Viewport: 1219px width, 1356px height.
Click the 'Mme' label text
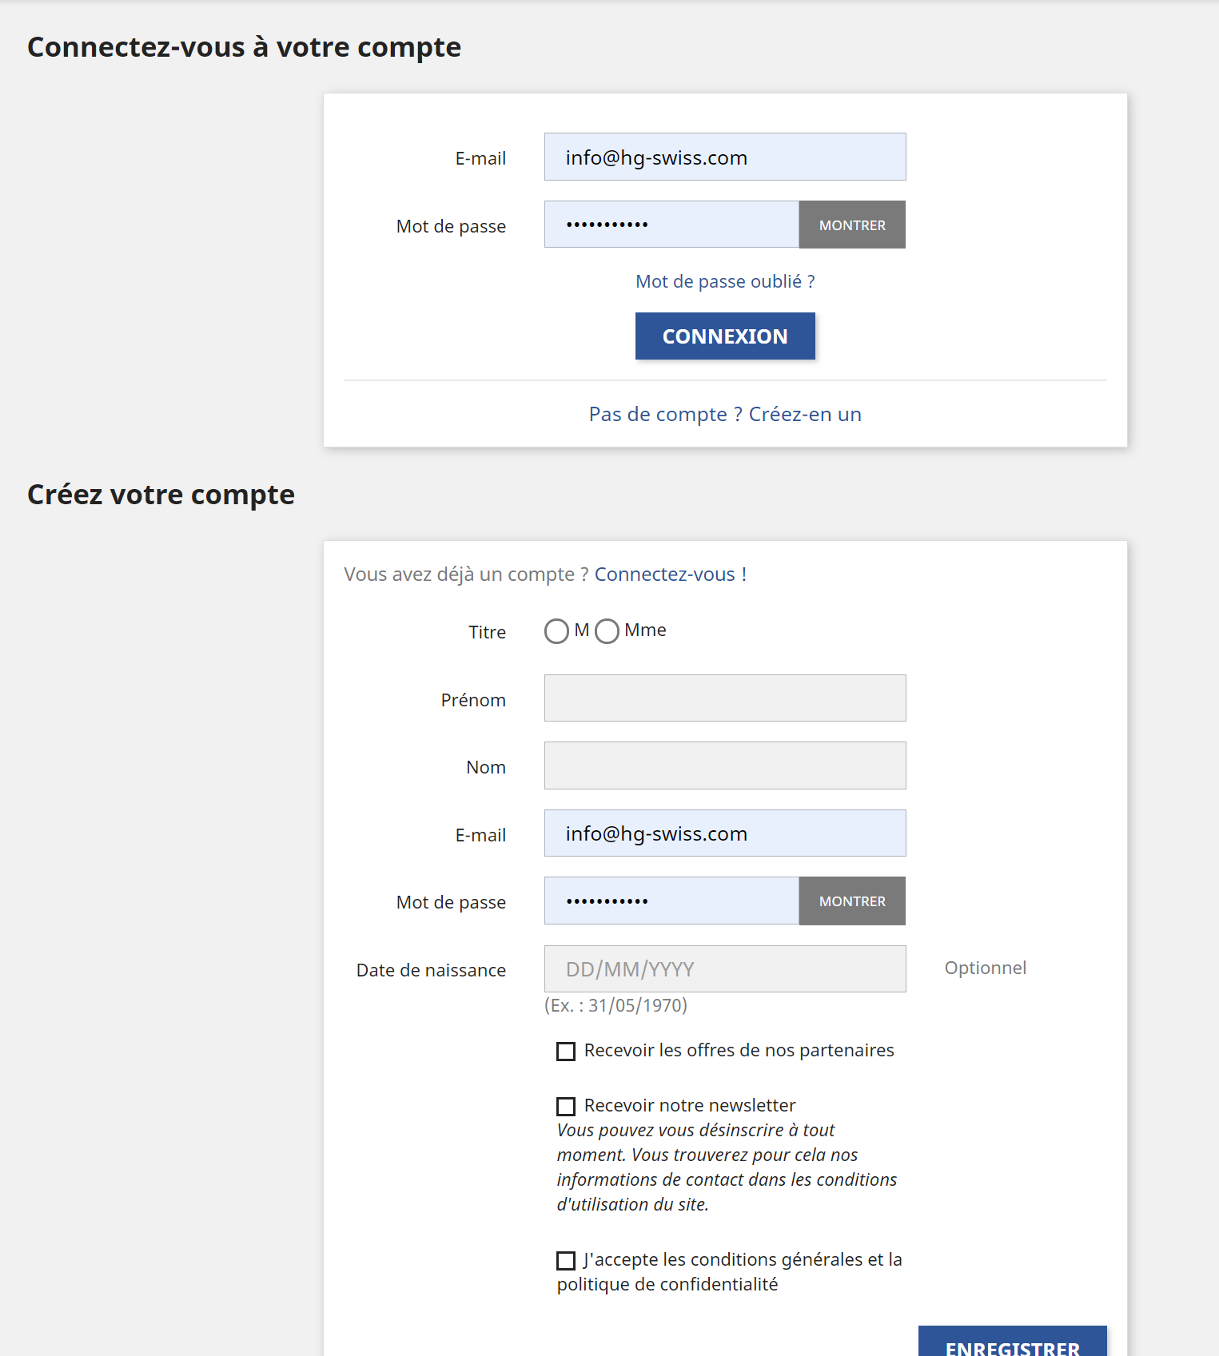[645, 630]
